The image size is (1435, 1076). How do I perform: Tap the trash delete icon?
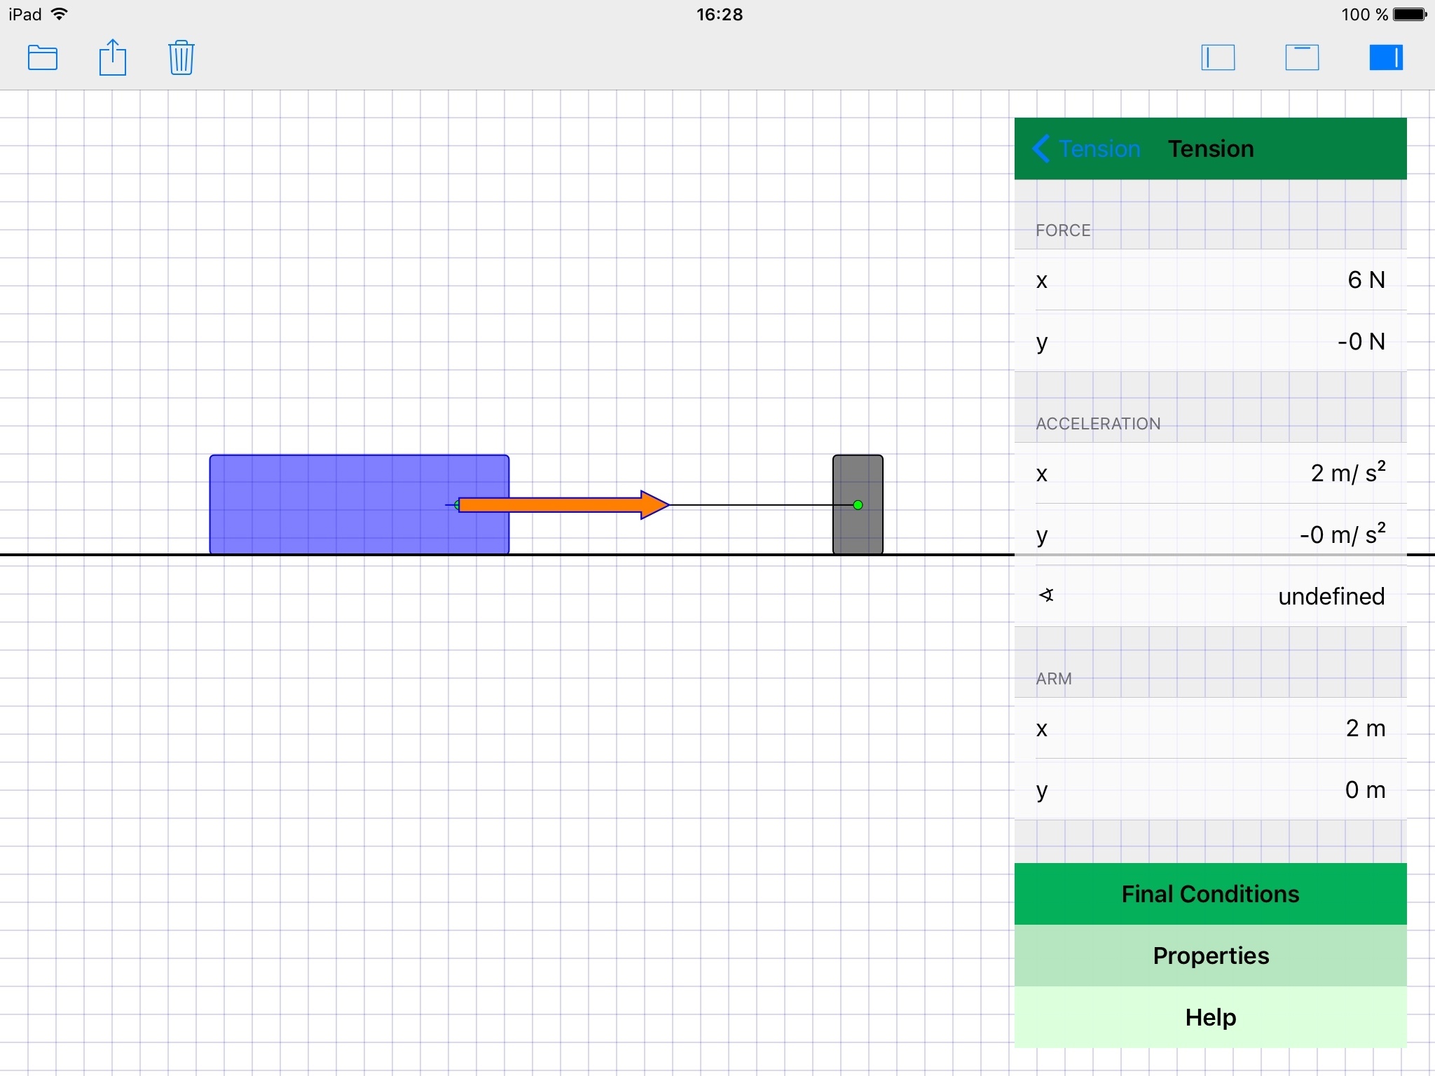[181, 57]
